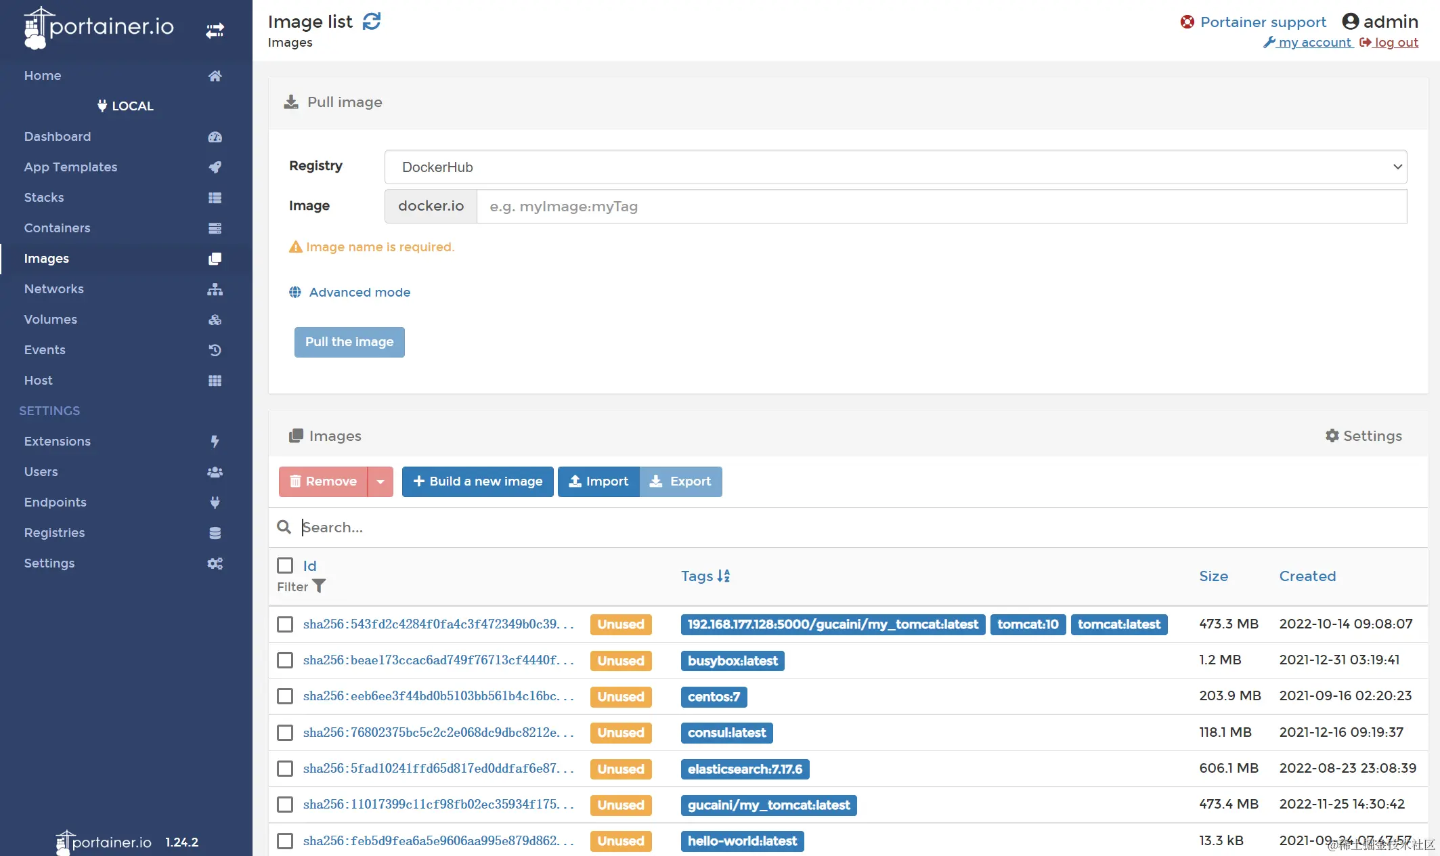Open Volumes from the sidebar menu

[x=50, y=320]
